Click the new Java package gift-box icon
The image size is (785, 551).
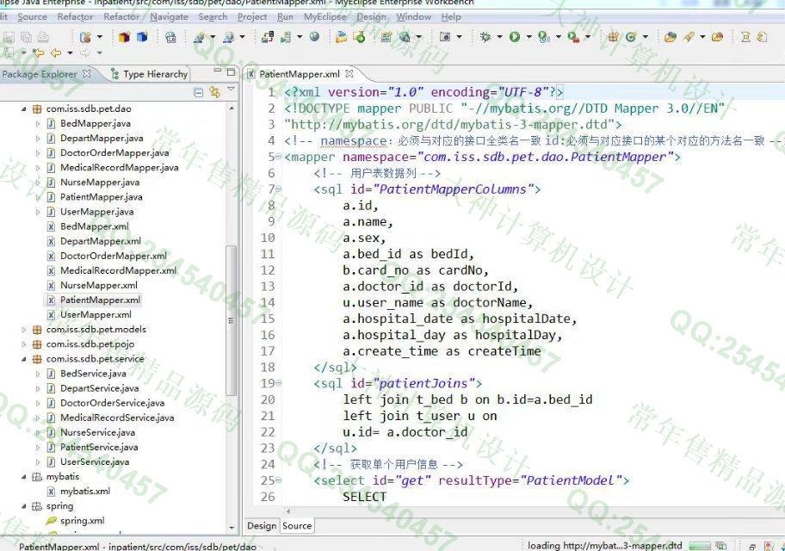[613, 36]
